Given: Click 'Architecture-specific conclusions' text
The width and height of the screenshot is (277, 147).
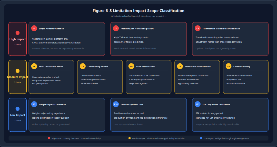Looking at the screenshot, I should pyautogui.click(x=193, y=75).
